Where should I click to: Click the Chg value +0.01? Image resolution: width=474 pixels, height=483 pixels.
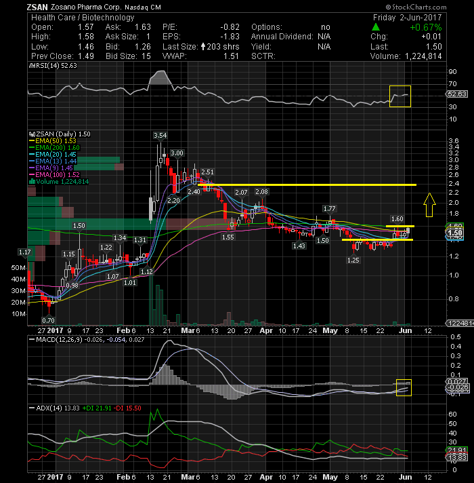coord(431,37)
